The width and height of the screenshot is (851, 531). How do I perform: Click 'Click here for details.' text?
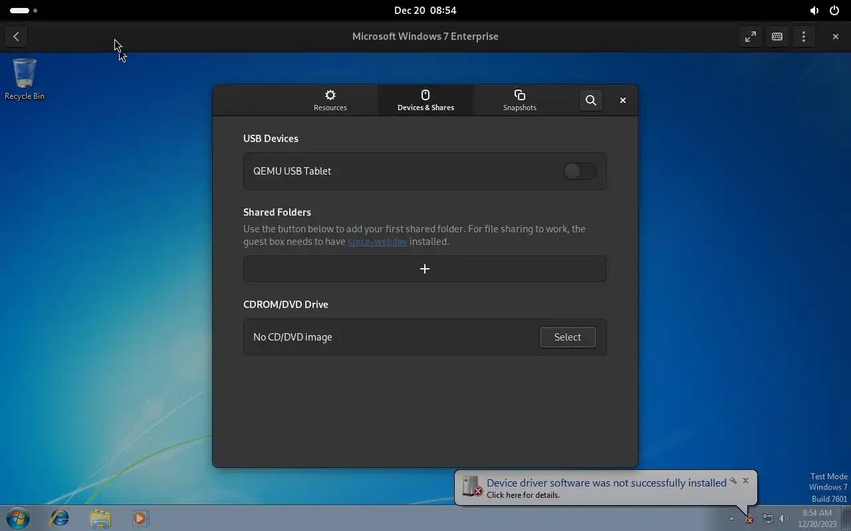tap(523, 495)
